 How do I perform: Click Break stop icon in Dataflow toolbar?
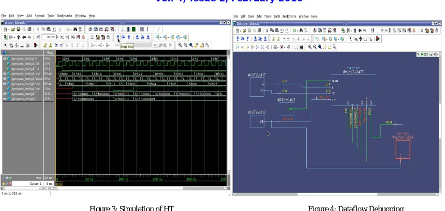(x=414, y=30)
